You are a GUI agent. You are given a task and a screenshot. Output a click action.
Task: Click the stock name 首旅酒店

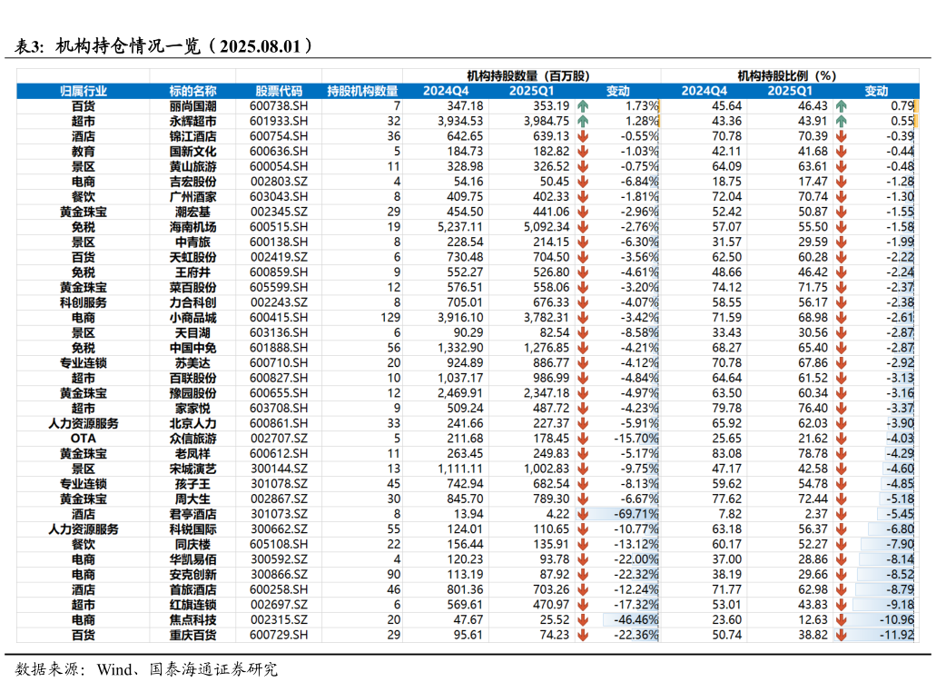(x=192, y=589)
